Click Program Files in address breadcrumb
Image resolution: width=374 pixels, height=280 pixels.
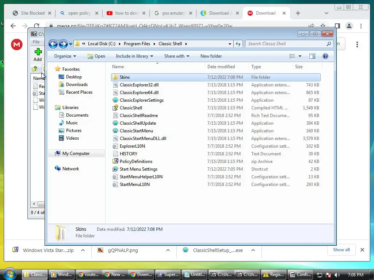click(x=137, y=44)
